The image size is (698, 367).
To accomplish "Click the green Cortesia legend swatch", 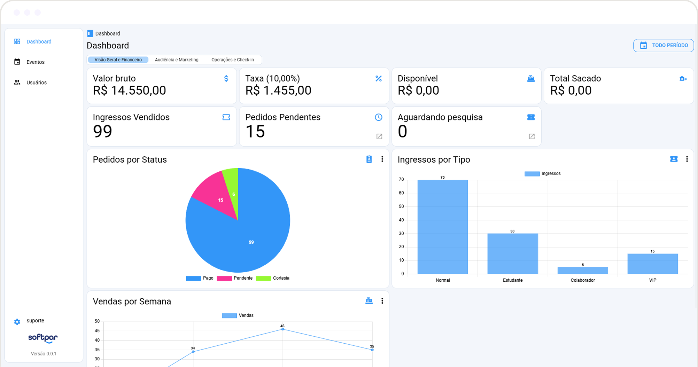I will [263, 278].
